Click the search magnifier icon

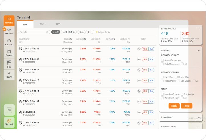(47, 32)
